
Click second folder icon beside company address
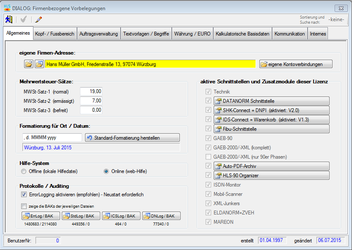pos(39,64)
